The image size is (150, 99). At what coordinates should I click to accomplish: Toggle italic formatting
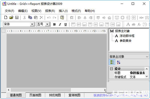tap(60, 25)
